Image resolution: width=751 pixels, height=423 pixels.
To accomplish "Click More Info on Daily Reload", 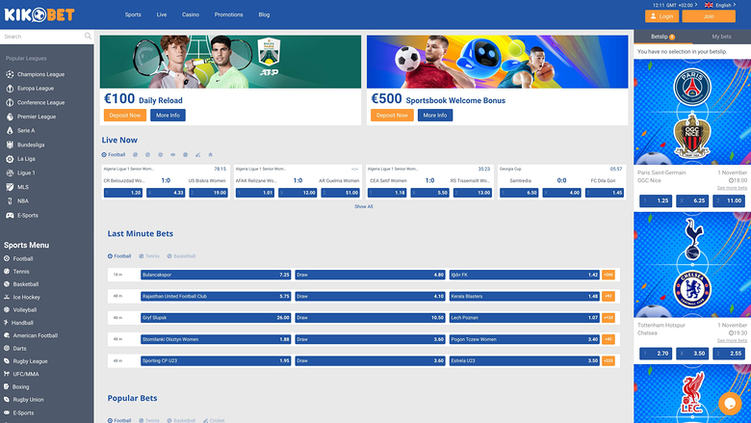I will (x=168, y=115).
